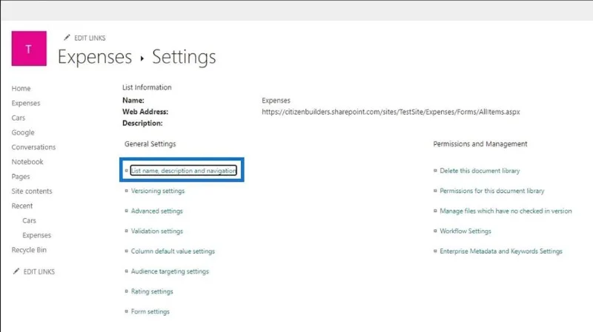Open Permissions for this document library
Image resolution: width=593 pixels, height=332 pixels.
pyautogui.click(x=491, y=191)
